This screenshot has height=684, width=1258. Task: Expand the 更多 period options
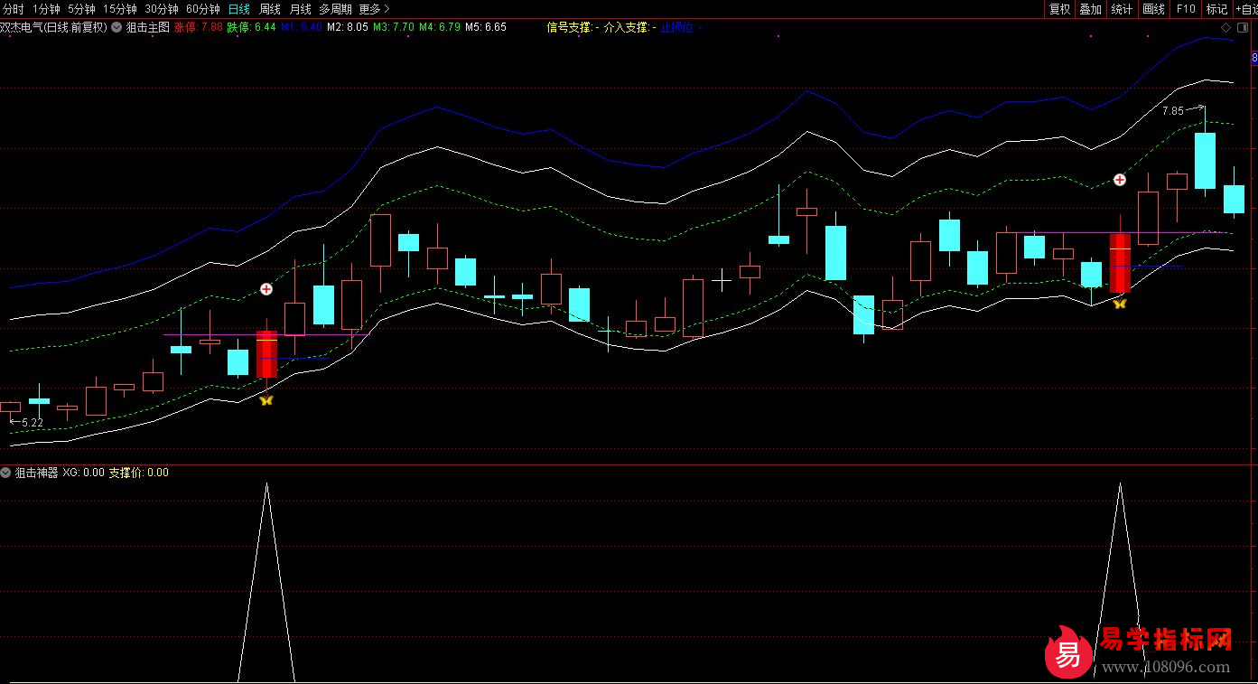[x=374, y=9]
